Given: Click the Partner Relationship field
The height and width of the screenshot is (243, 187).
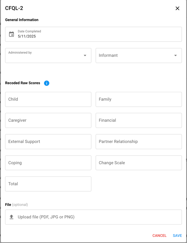Looking at the screenshot, I should click(138, 142).
